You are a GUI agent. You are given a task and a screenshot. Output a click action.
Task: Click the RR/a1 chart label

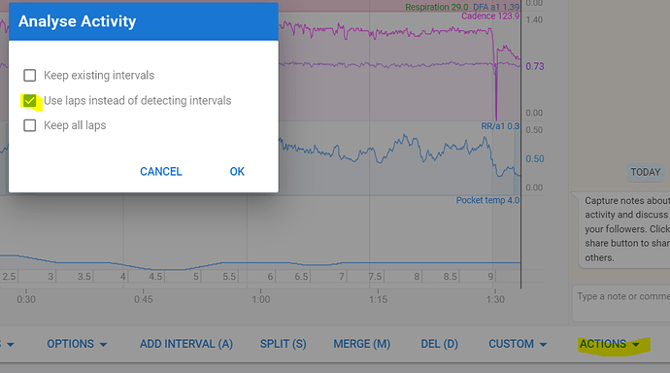[500, 126]
